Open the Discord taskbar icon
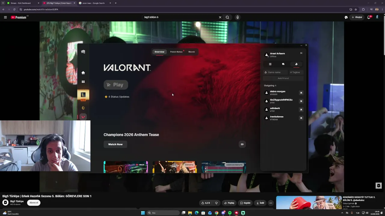Screen dimensions: 385x216 pos(223,213)
